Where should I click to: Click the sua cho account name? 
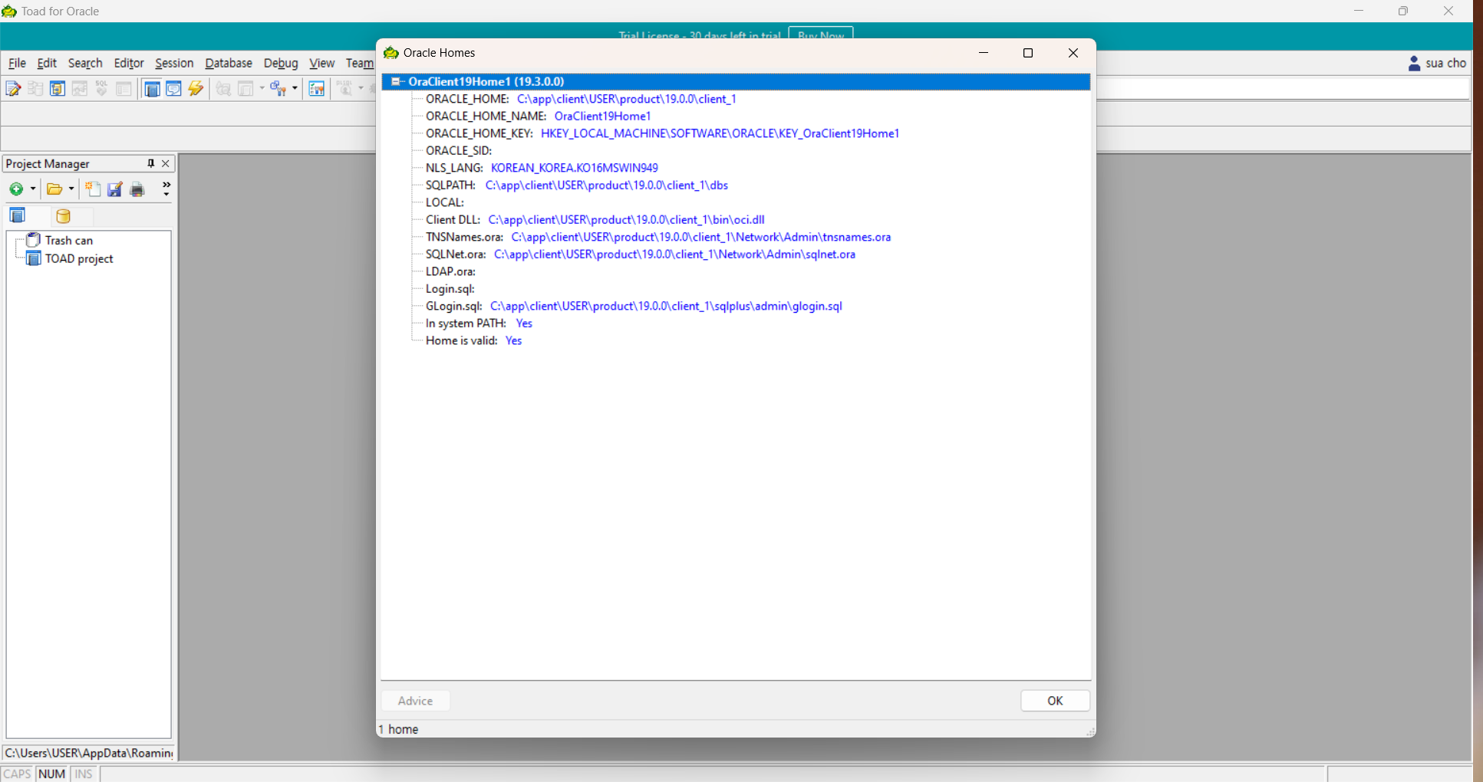pyautogui.click(x=1445, y=64)
